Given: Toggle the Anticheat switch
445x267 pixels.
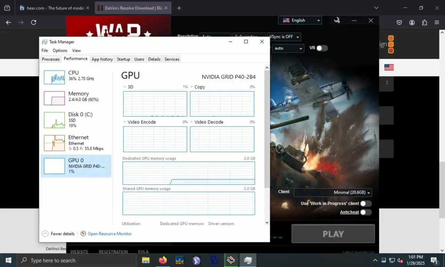Looking at the screenshot, I should [366, 212].
